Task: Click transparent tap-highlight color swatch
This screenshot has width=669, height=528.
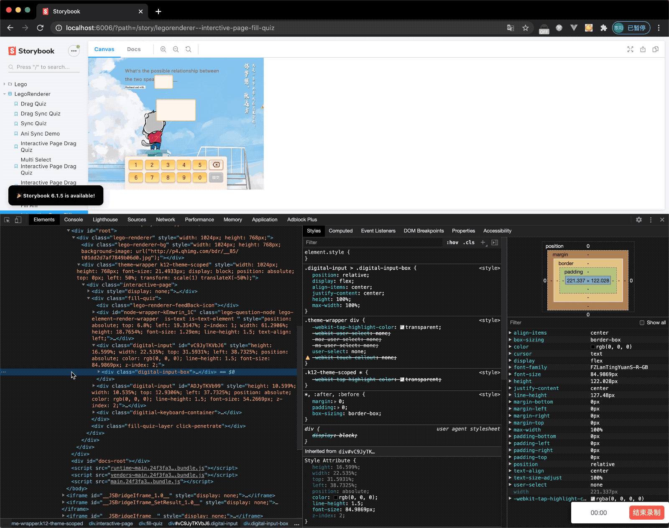Action: pos(402,327)
